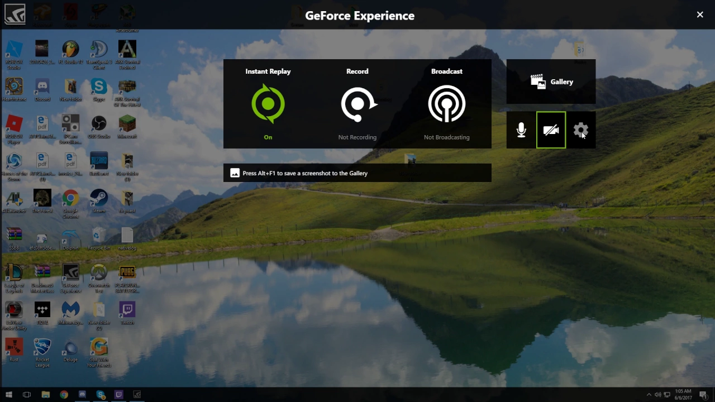Image resolution: width=715 pixels, height=402 pixels.
Task: Select Twitch desktop icon
Action: 127,313
